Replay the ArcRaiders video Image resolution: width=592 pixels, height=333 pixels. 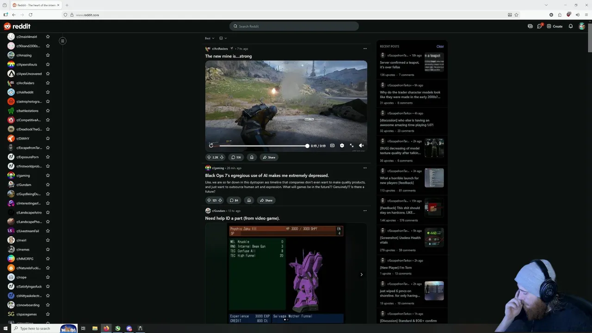[211, 146]
